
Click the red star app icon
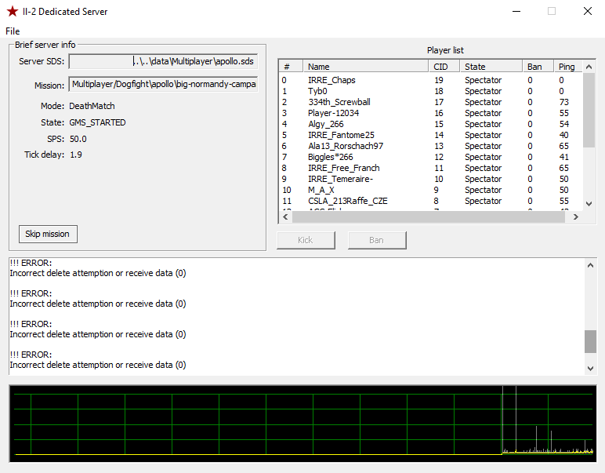pos(12,12)
